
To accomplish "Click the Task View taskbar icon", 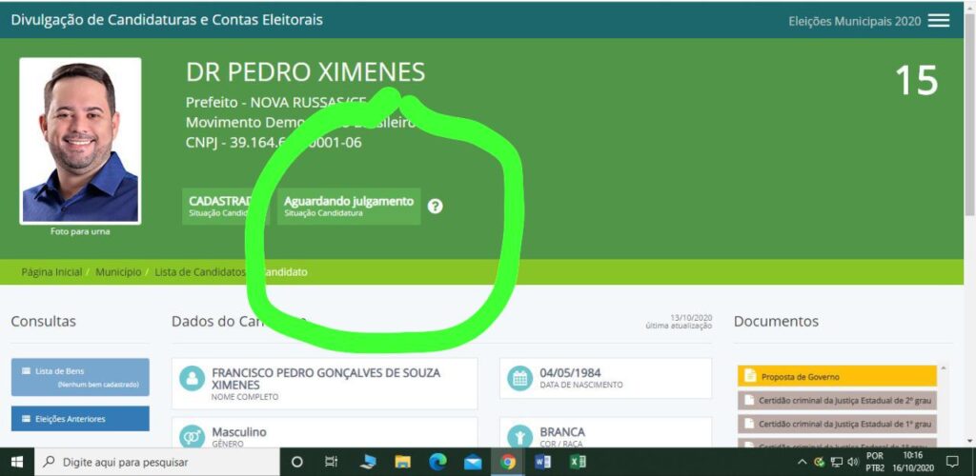I will click(332, 462).
